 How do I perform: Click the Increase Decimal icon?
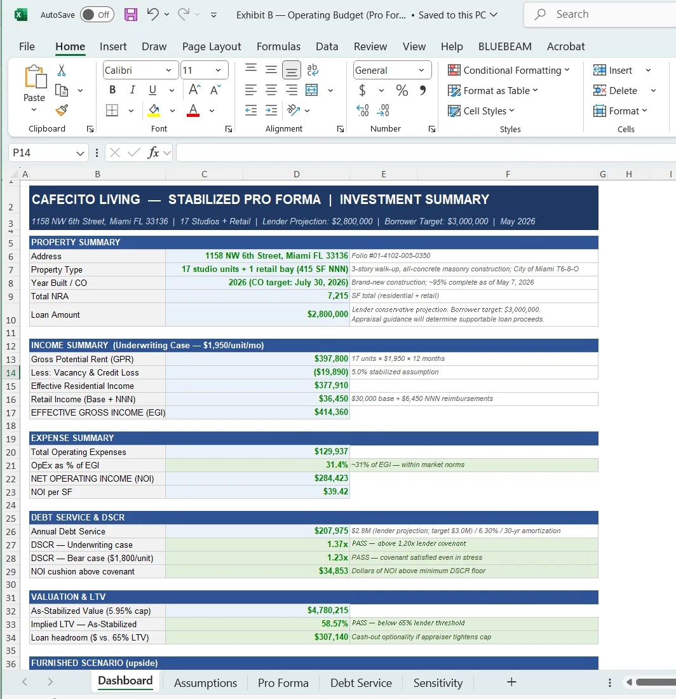point(362,110)
